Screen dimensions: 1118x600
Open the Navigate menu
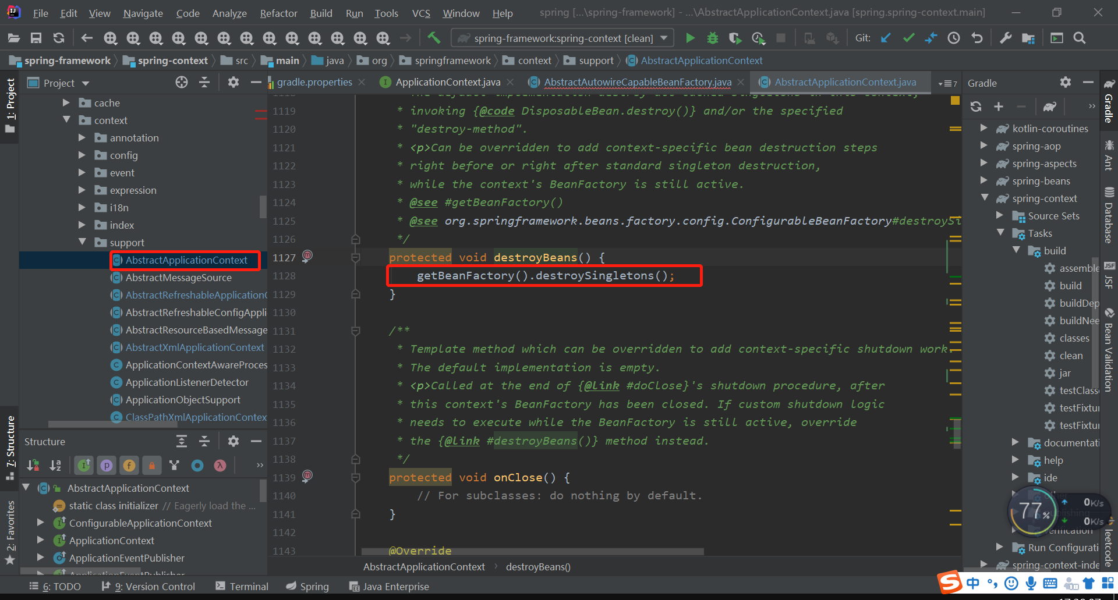(x=143, y=13)
